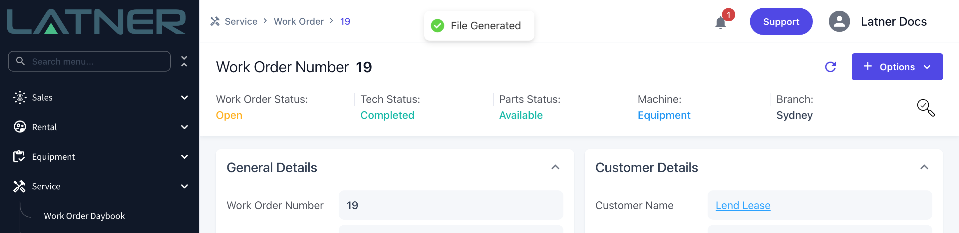Click the notification bell icon
This screenshot has height=233, width=959.
click(x=720, y=23)
